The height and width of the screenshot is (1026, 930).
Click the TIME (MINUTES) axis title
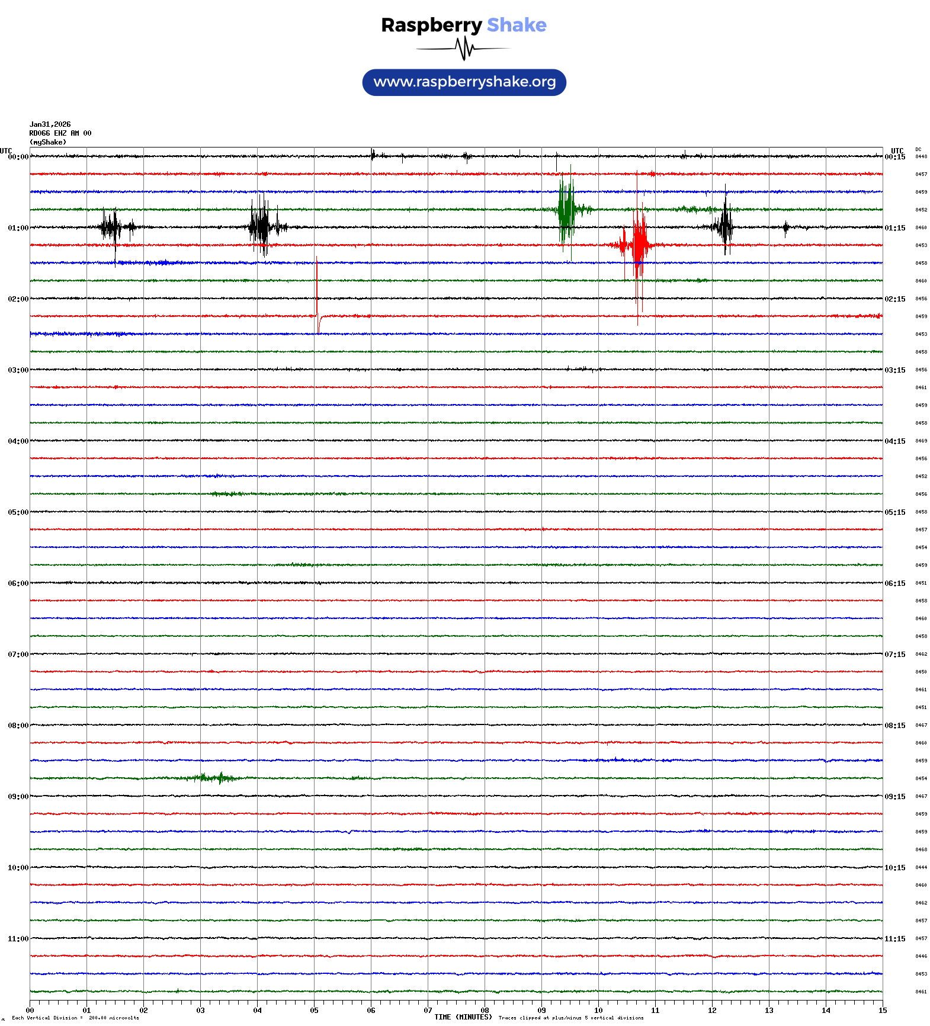[x=463, y=1017]
